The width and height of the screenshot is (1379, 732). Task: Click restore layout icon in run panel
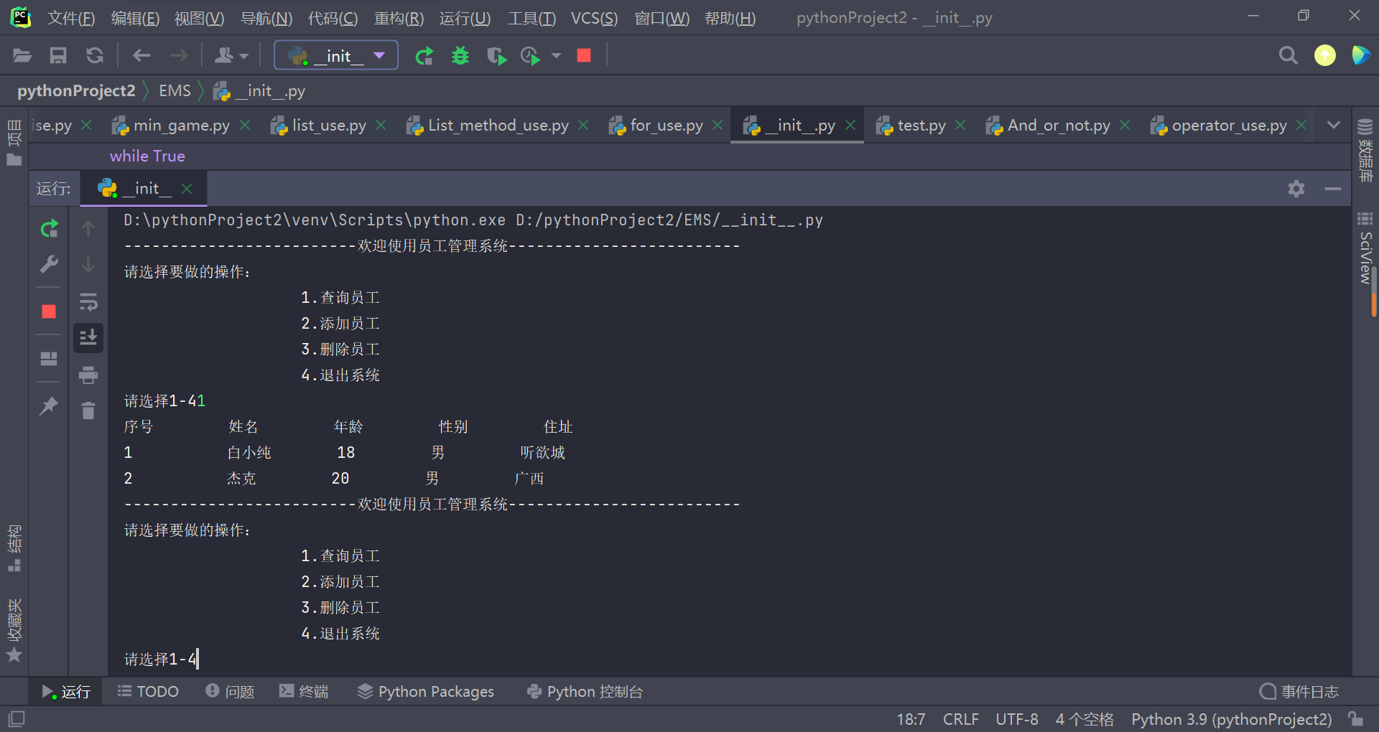click(x=49, y=358)
